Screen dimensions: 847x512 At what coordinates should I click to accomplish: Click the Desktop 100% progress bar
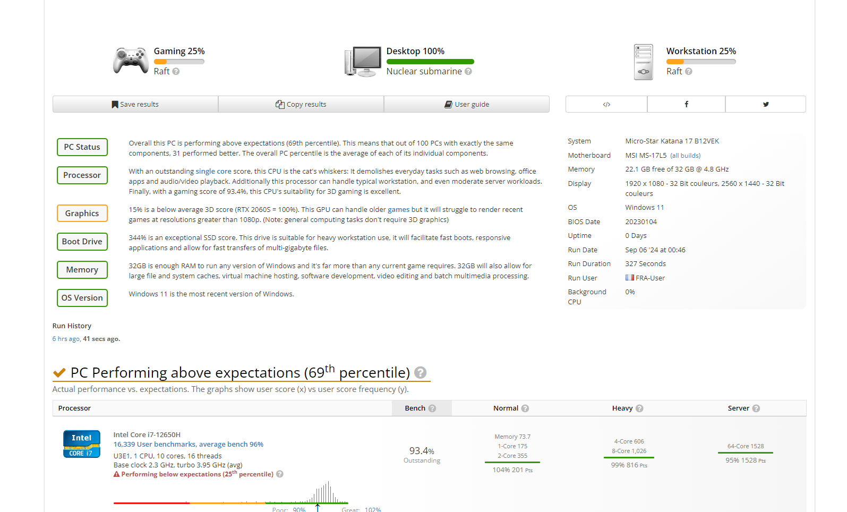pos(430,62)
